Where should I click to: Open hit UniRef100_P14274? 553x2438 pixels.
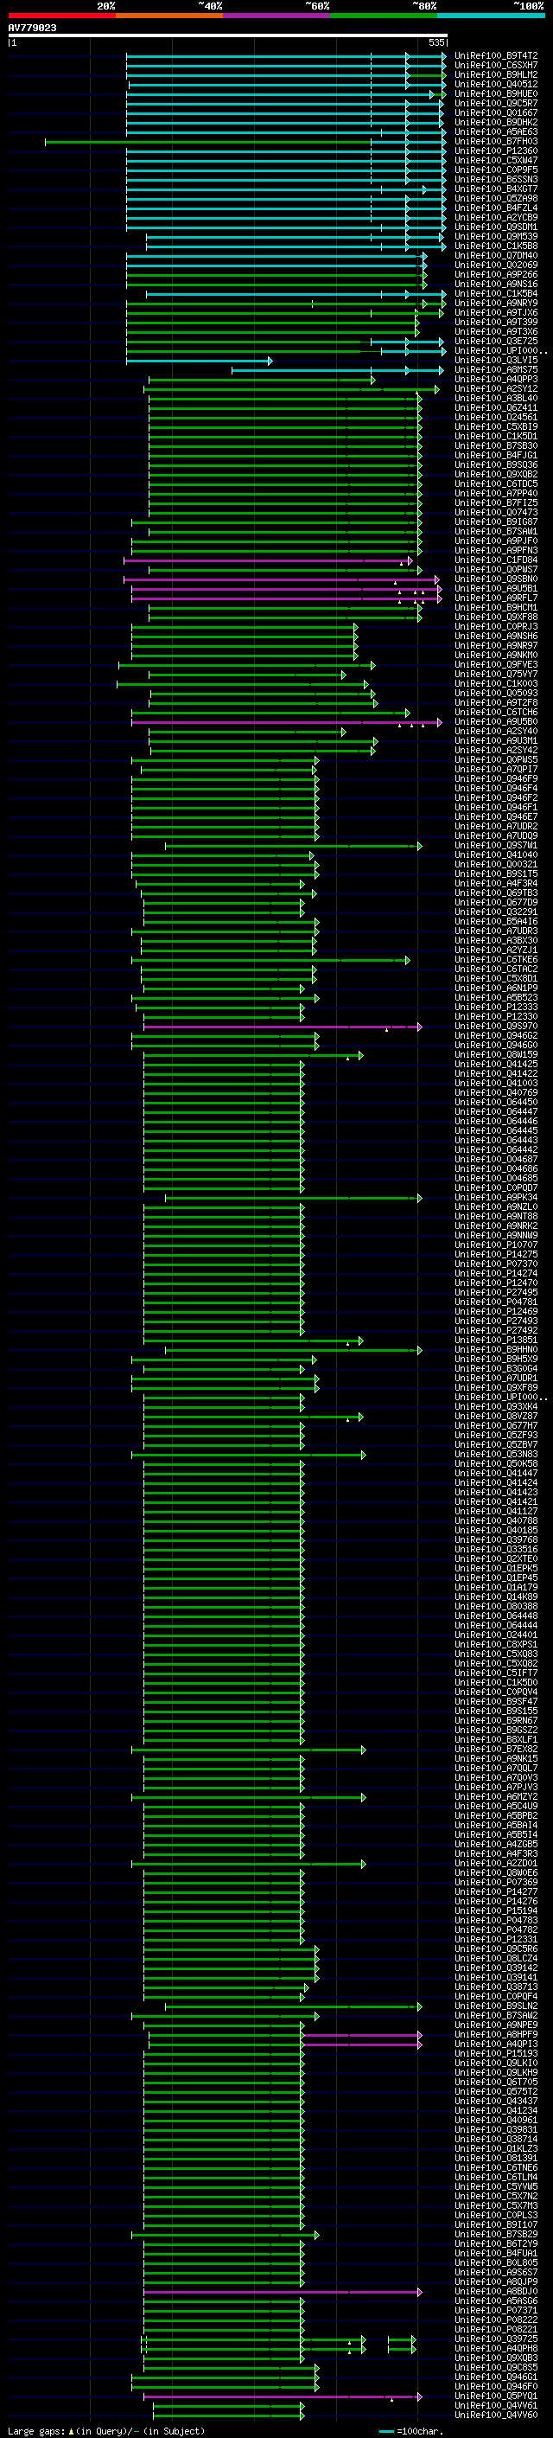pyautogui.click(x=496, y=1273)
